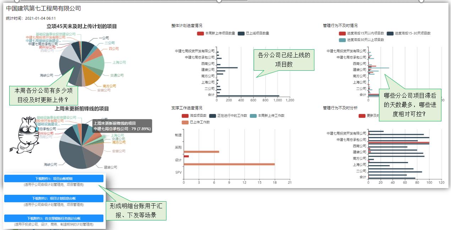Toggle the red legend in 管理行为不及时分析 chart
451x230 pixels.
click(362, 116)
